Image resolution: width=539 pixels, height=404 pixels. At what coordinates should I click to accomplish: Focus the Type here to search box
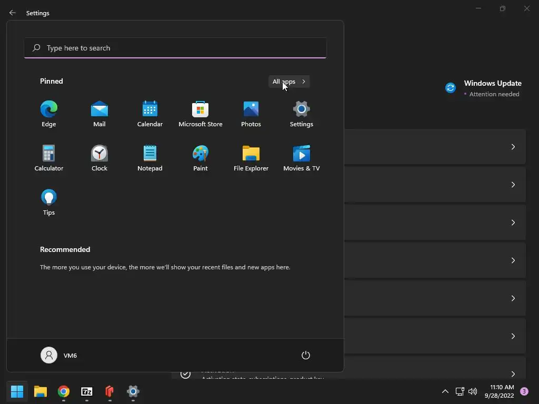[175, 48]
